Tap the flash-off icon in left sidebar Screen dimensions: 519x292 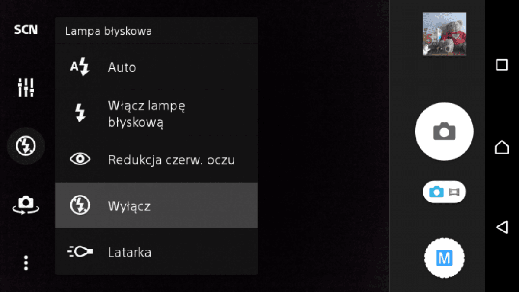point(26,146)
